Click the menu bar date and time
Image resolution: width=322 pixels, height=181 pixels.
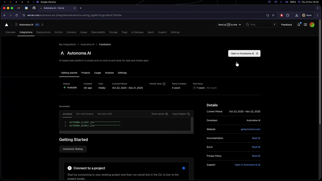[310, 2]
